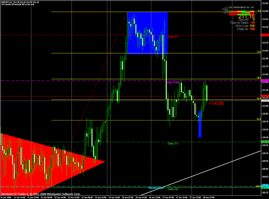Click the Pips to Open value -10
The width and height of the screenshot is (269, 199).
tap(252, 23)
